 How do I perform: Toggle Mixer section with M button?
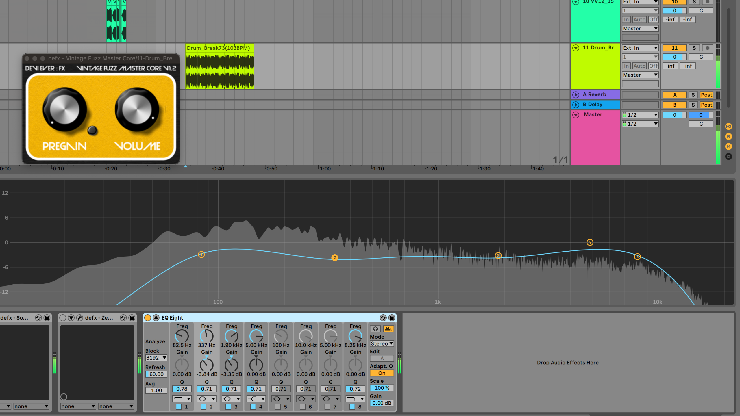pos(728,146)
